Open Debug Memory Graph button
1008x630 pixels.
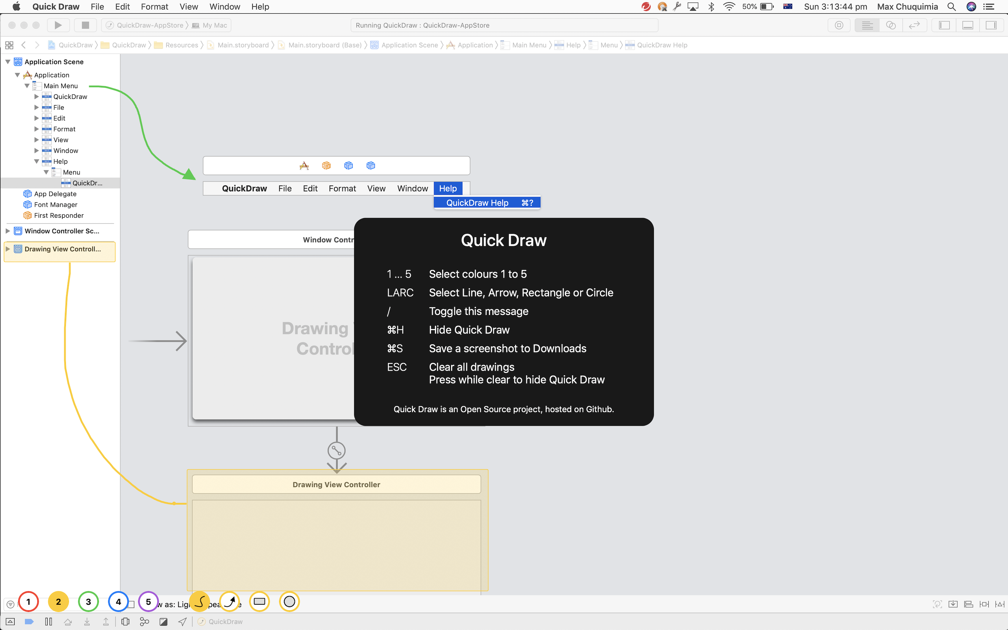click(x=144, y=622)
